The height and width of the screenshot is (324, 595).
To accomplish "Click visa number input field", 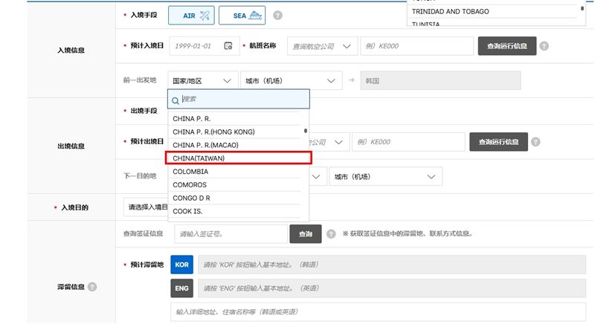I will click(x=231, y=234).
